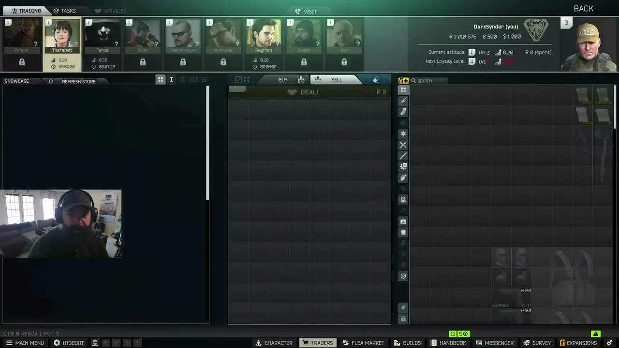Select the asterisk stash filter icon
The width and height of the screenshot is (619, 348).
pyautogui.click(x=403, y=134)
